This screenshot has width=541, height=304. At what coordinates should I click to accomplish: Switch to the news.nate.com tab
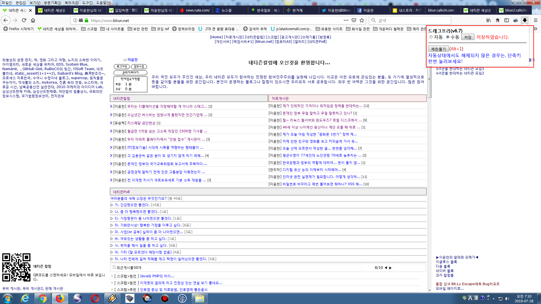click(195, 10)
